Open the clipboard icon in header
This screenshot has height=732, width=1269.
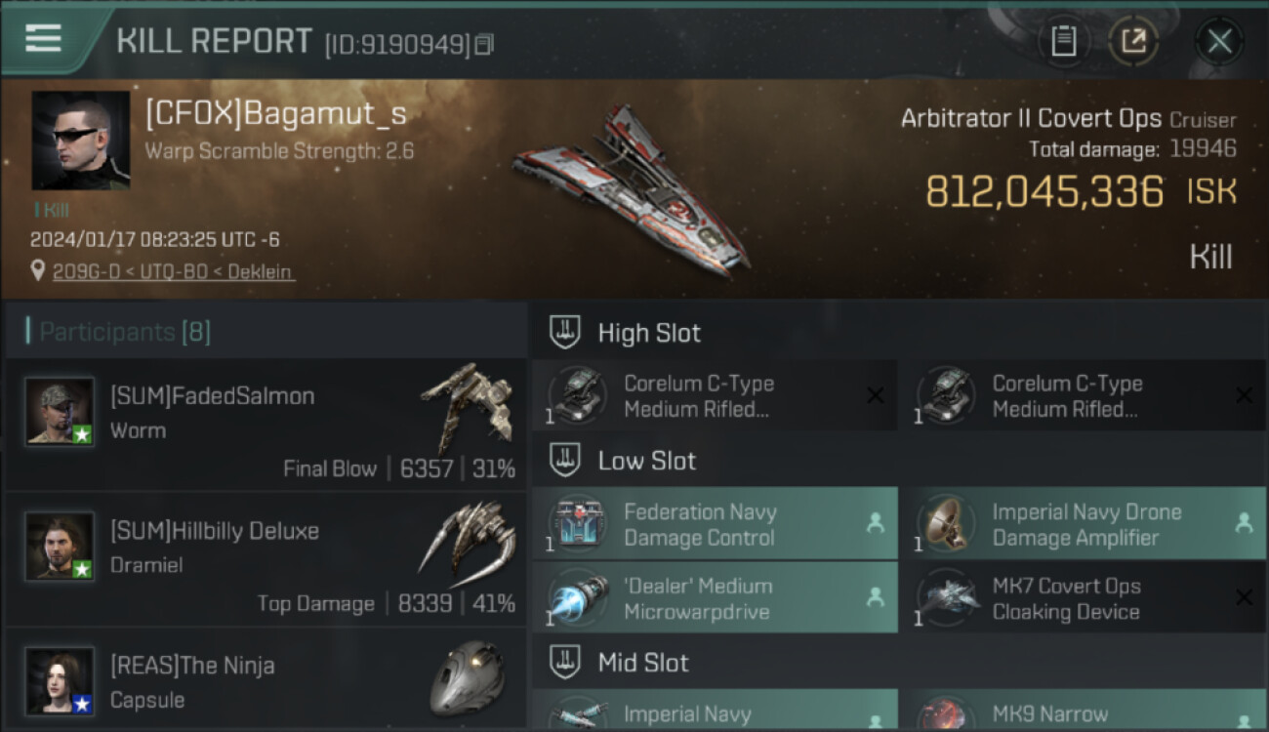[1063, 41]
